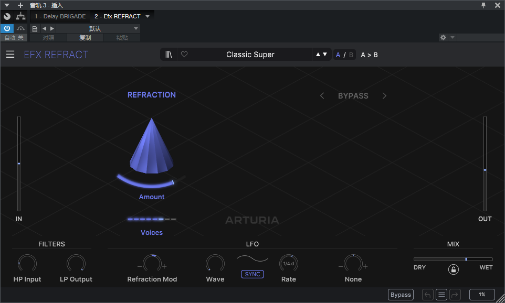Open the title bar triangle menu
The width and height of the screenshot is (505, 303).
[7, 5]
